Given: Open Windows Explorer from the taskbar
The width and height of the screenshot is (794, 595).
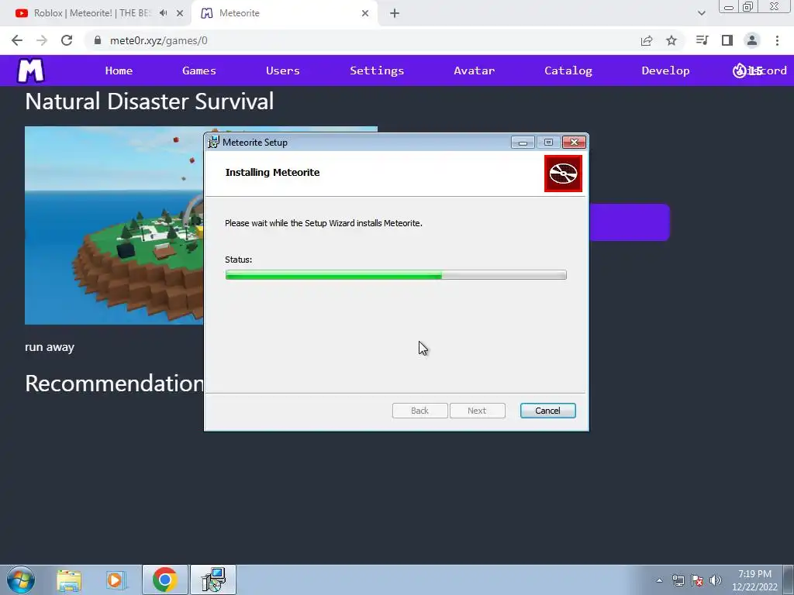Looking at the screenshot, I should click(69, 580).
